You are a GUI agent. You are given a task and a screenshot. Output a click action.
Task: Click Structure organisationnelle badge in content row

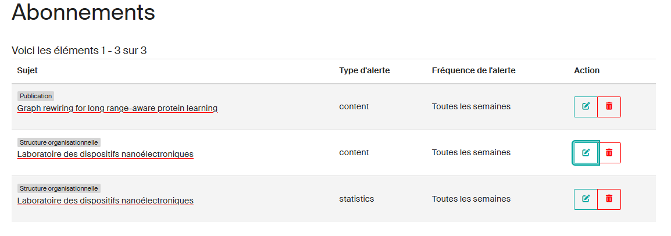(59, 142)
